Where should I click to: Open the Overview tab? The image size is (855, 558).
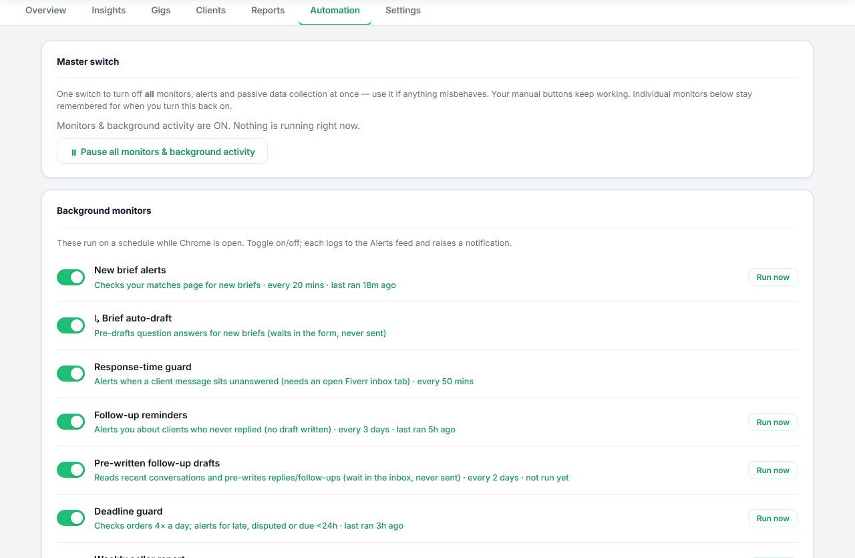(46, 11)
